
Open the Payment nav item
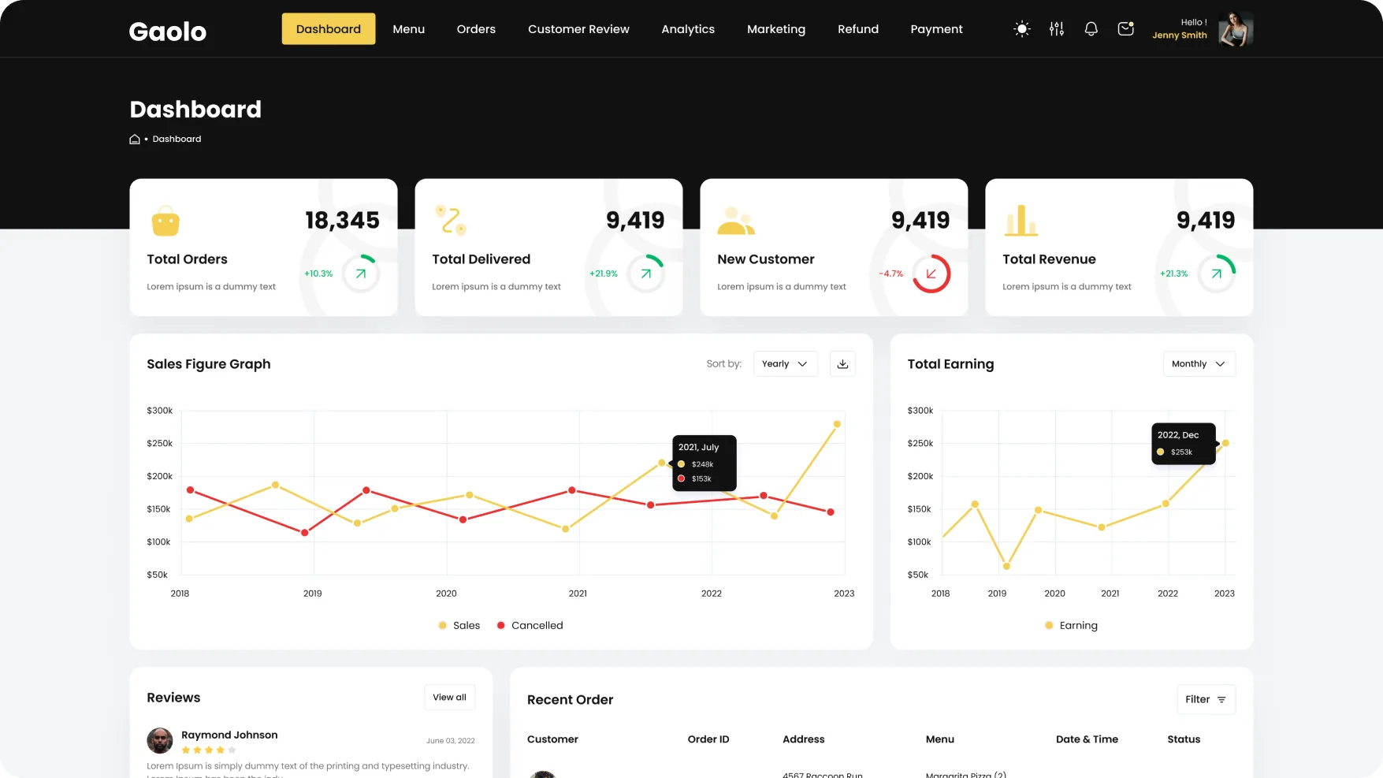(x=936, y=29)
